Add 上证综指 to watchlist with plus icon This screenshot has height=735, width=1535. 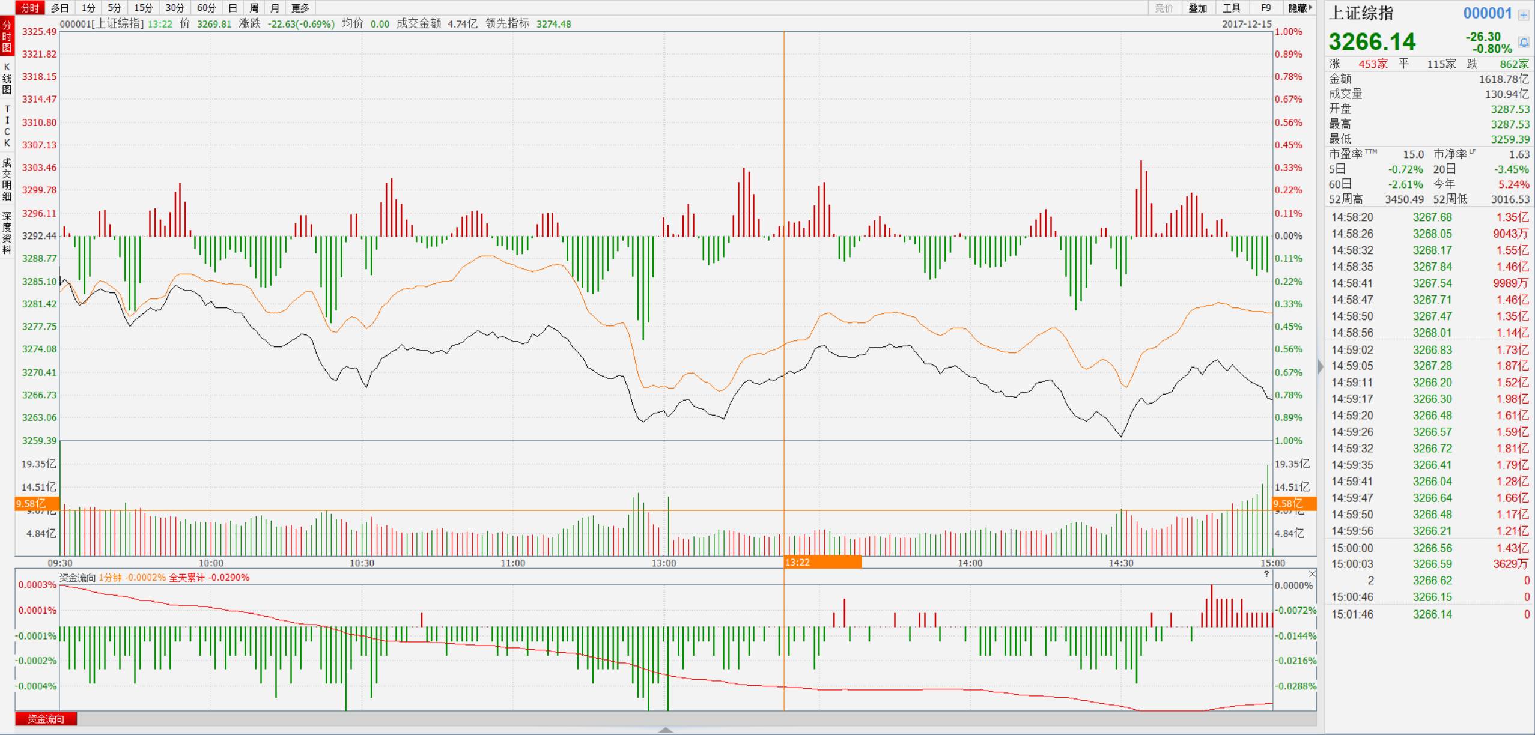(x=1524, y=14)
